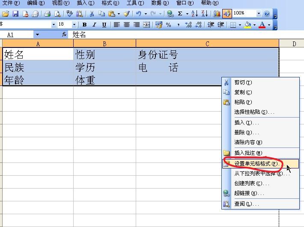Apply Percent style icon

(168, 25)
